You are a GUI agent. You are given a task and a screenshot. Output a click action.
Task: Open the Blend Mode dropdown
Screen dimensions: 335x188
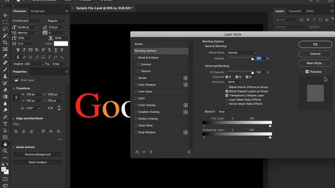pyautogui.click(x=241, y=53)
